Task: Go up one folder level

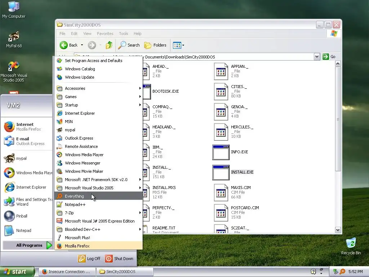Action: point(109,45)
